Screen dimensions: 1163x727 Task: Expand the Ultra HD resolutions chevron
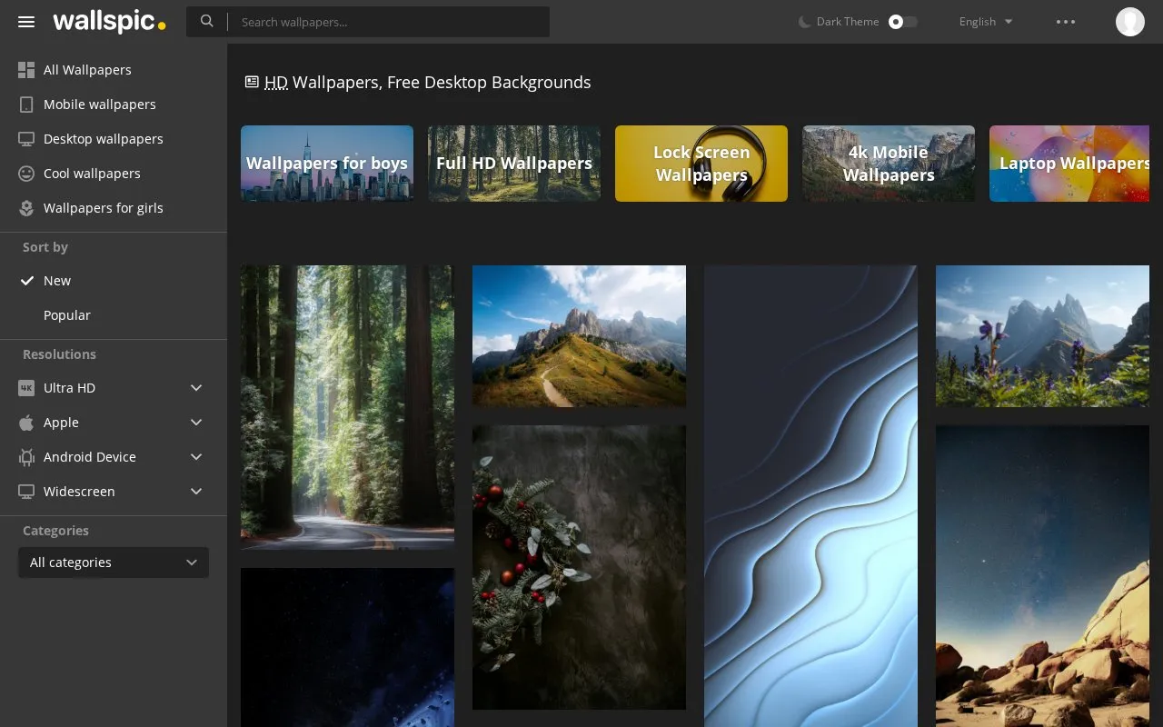pyautogui.click(x=196, y=388)
